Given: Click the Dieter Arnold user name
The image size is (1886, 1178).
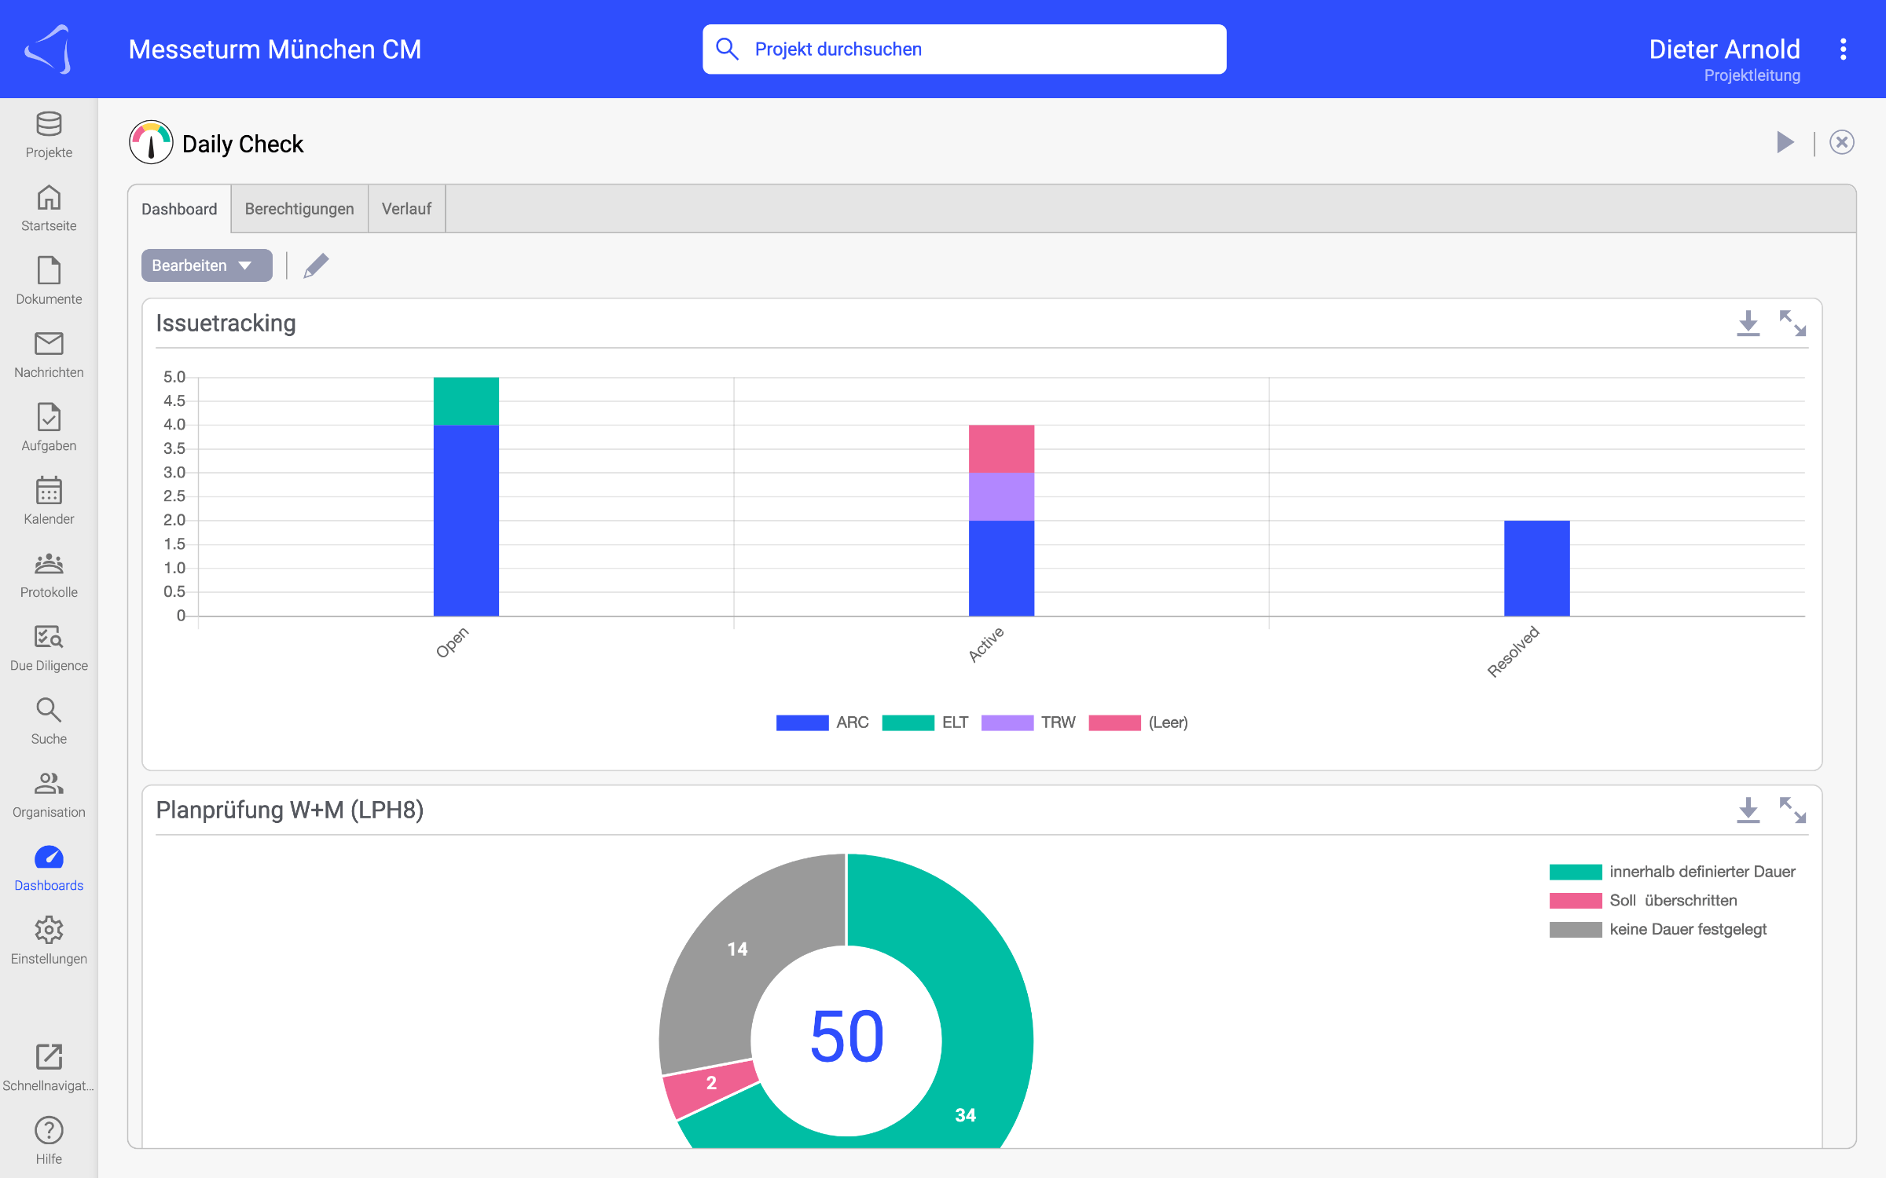Looking at the screenshot, I should (1724, 49).
